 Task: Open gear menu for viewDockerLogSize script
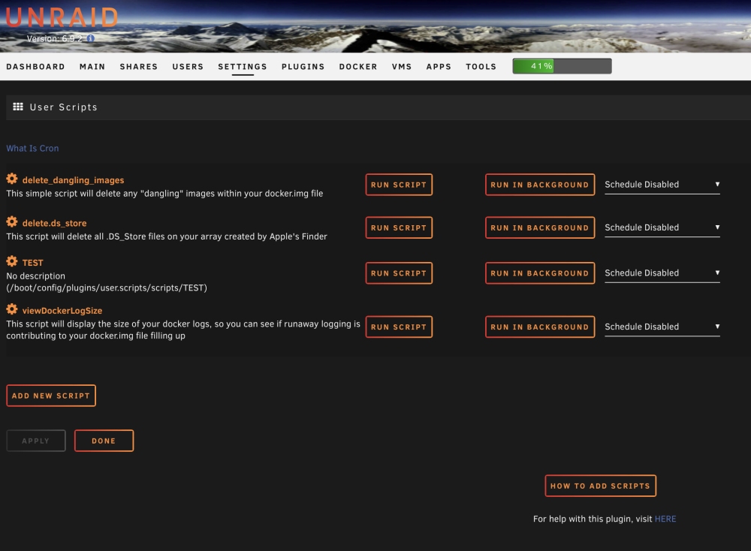pyautogui.click(x=12, y=309)
